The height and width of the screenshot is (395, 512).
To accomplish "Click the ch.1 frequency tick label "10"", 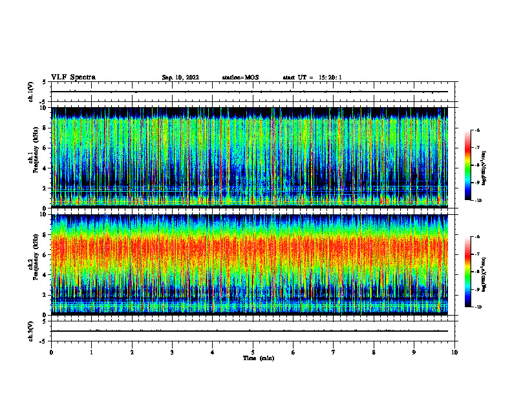I will (x=44, y=108).
